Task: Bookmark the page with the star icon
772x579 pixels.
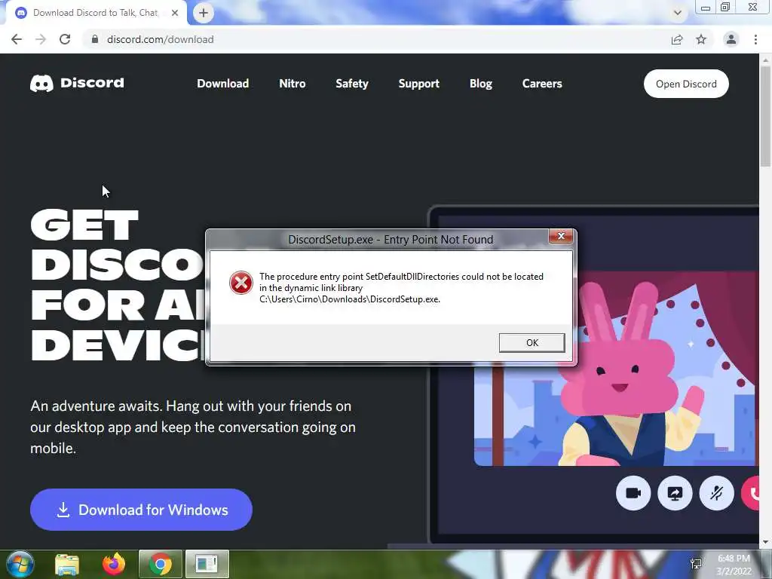Action: point(701,39)
